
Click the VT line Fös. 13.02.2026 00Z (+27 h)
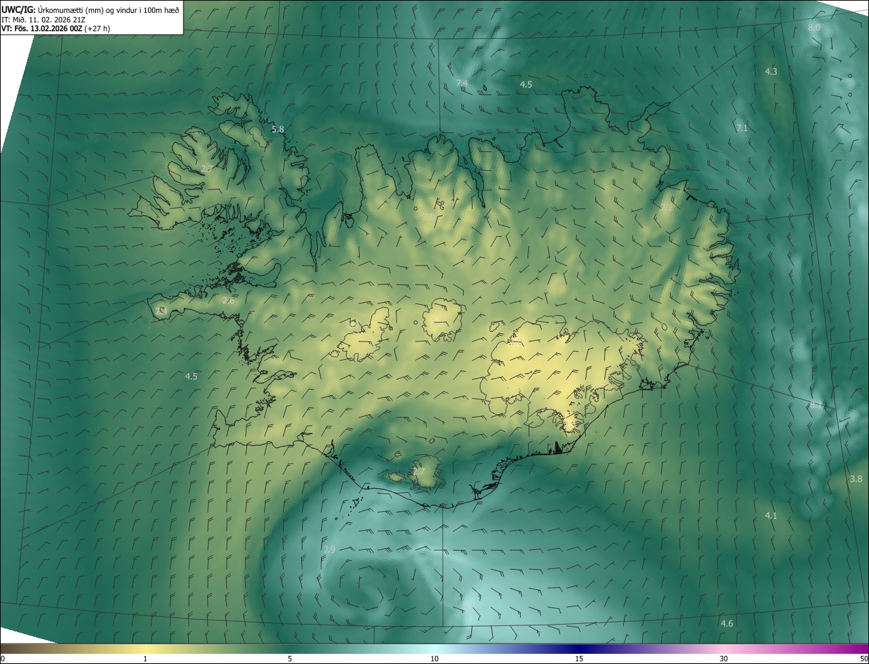[56, 29]
